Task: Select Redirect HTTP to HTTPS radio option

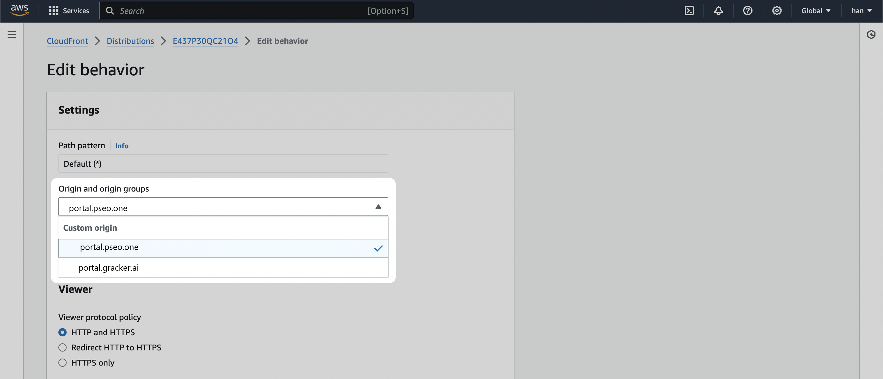Action: coord(62,347)
